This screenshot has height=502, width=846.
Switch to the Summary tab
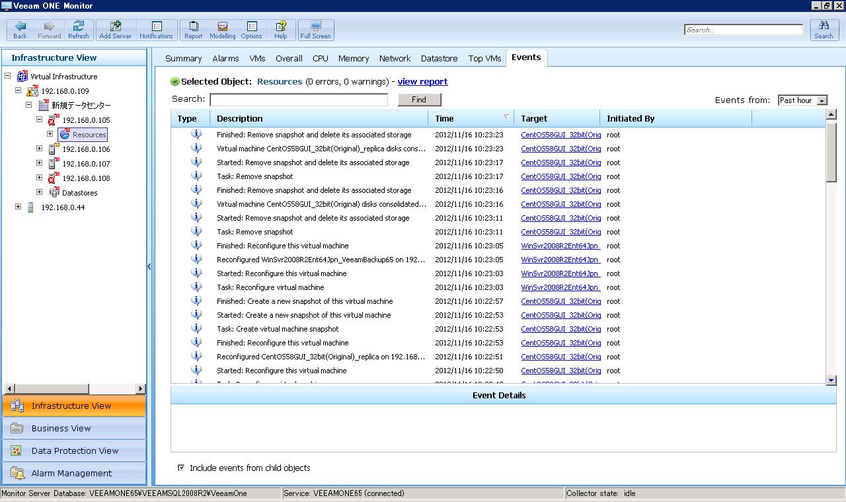coord(183,58)
